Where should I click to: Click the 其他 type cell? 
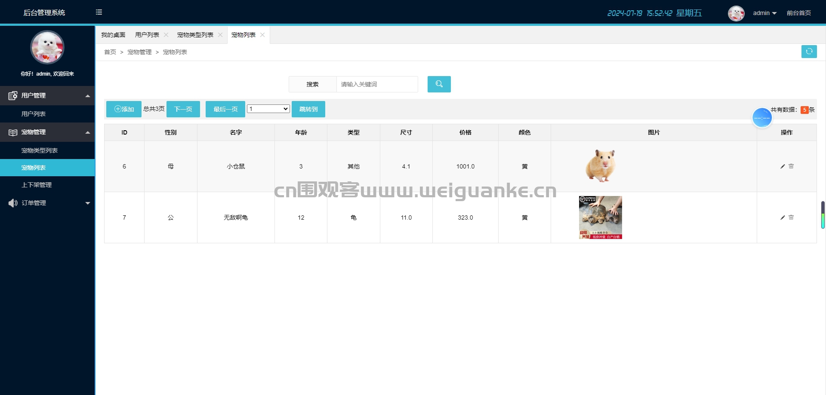point(354,166)
